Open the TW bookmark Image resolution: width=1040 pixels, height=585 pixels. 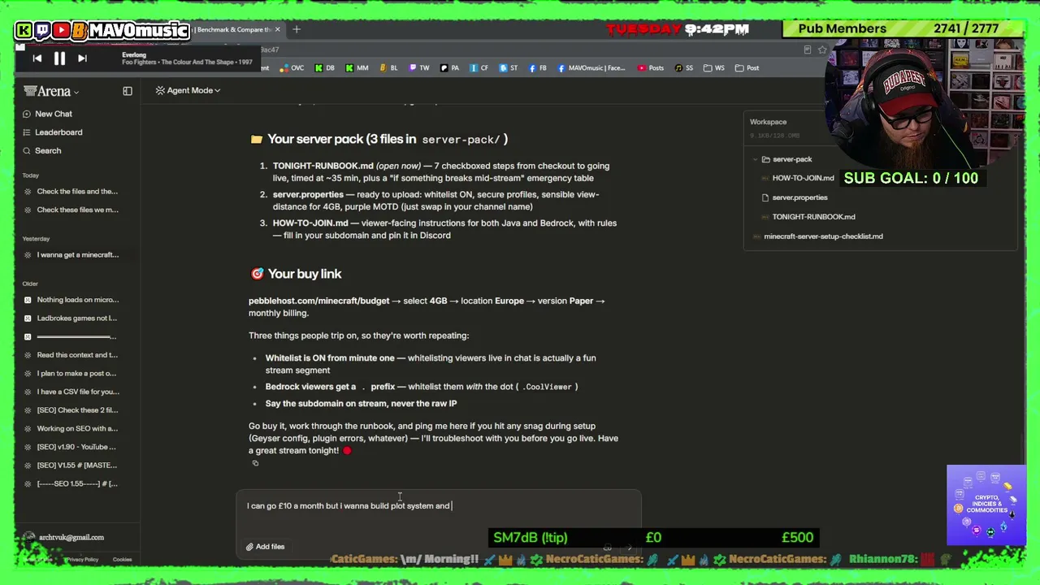pos(419,68)
